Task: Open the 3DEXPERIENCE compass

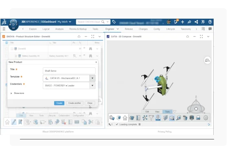Action: [13, 25]
